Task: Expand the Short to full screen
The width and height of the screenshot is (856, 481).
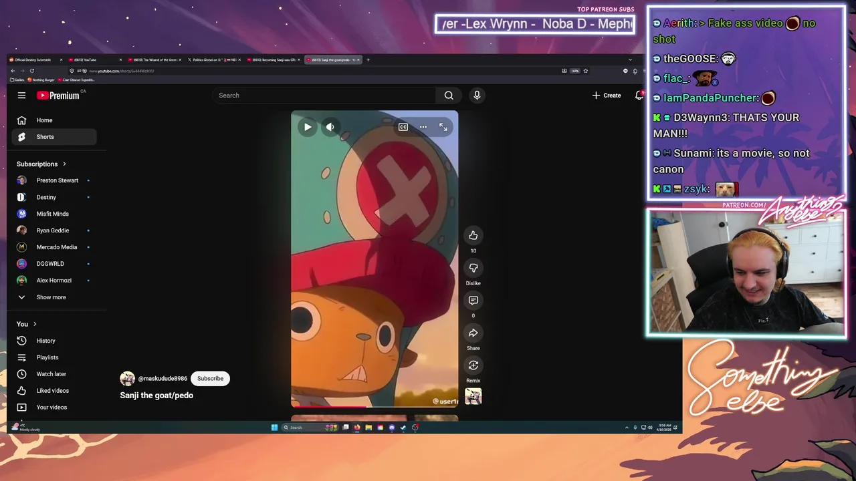Action: coord(443,127)
